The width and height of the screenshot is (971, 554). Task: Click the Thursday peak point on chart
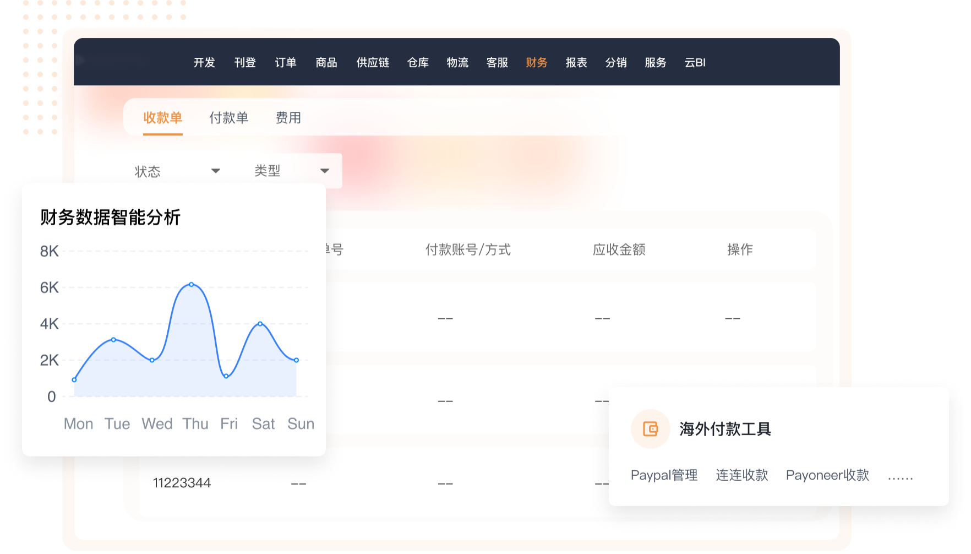pos(191,284)
